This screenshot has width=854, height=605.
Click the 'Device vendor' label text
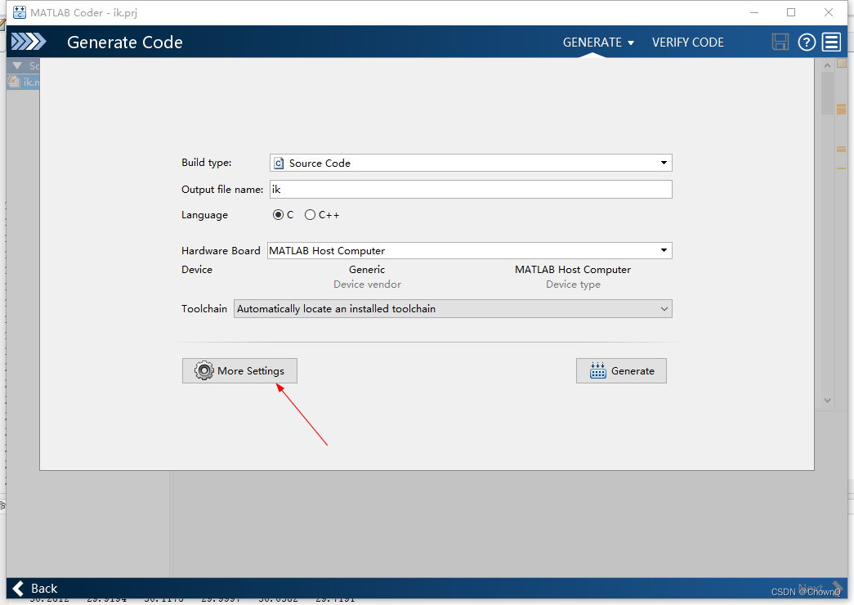pyautogui.click(x=367, y=285)
